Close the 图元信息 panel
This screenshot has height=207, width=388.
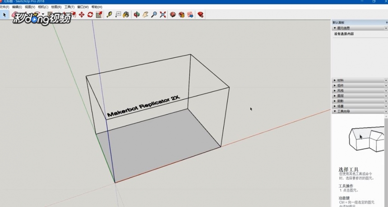point(386,28)
